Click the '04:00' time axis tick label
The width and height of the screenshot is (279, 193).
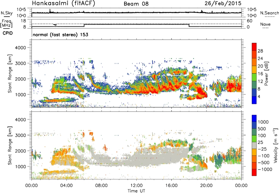click(x=66, y=186)
